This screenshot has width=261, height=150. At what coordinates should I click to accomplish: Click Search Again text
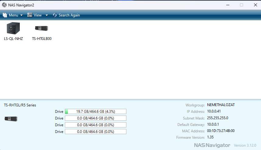69,15
